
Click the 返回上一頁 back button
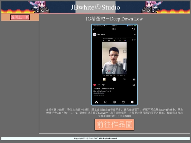coord(20,17)
